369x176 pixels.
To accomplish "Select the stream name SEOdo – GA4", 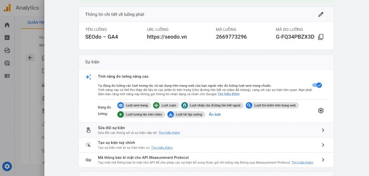I will (101, 37).
